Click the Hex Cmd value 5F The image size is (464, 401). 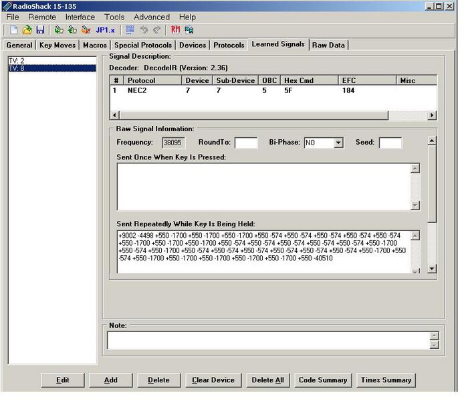(288, 90)
